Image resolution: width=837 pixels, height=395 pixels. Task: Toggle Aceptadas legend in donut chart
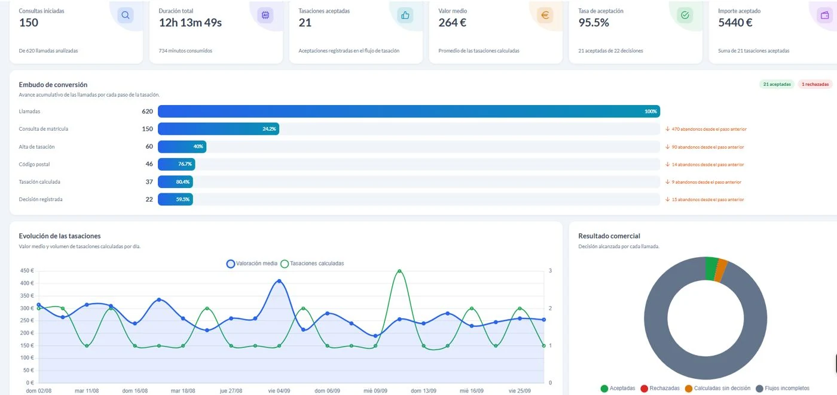(x=618, y=388)
